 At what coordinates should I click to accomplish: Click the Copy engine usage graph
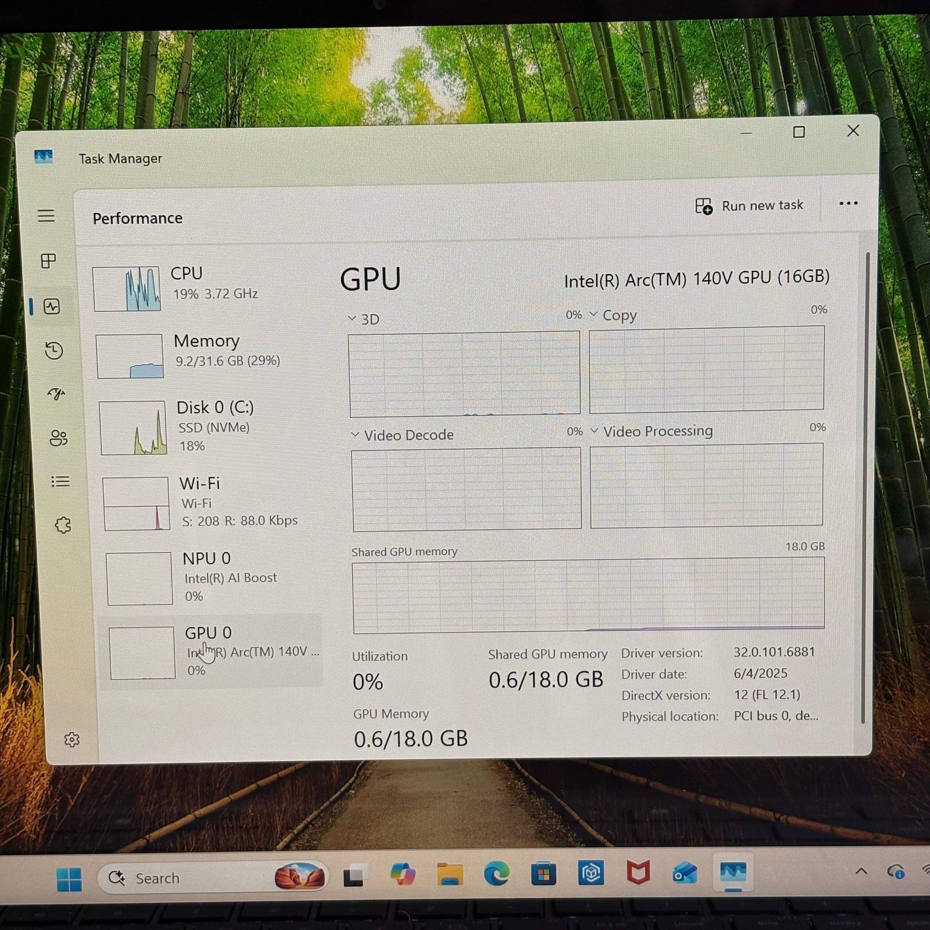click(706, 369)
